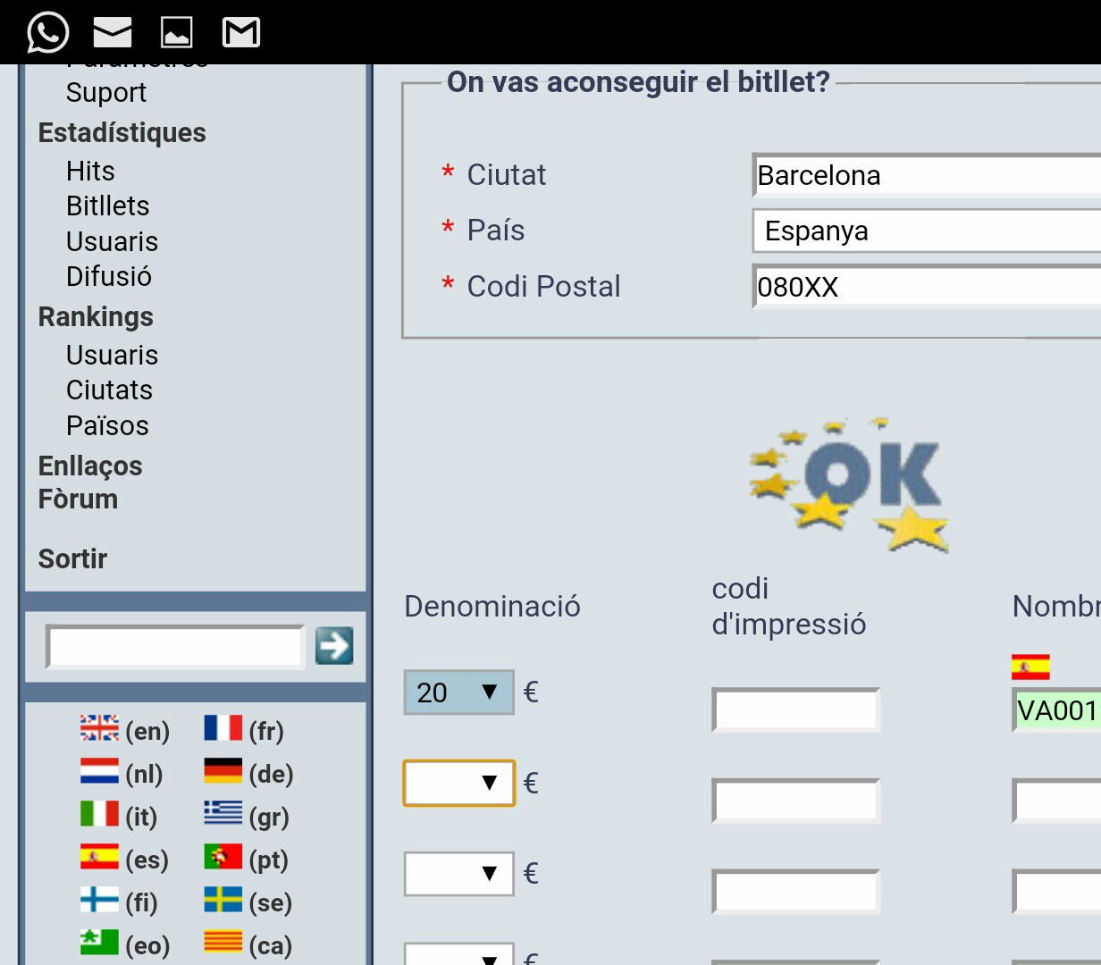Open Suport in the sidebar menu
This screenshot has height=965, width=1101.
coord(106,93)
